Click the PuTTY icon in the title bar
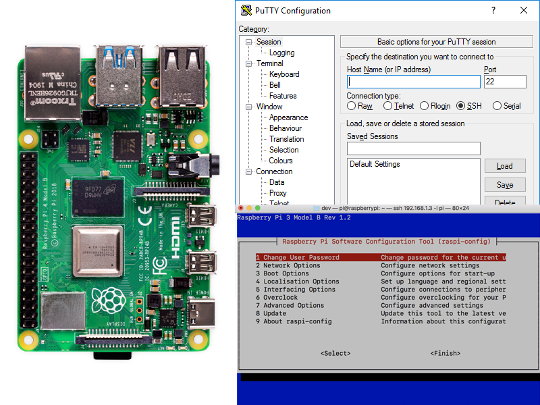 [x=246, y=10]
